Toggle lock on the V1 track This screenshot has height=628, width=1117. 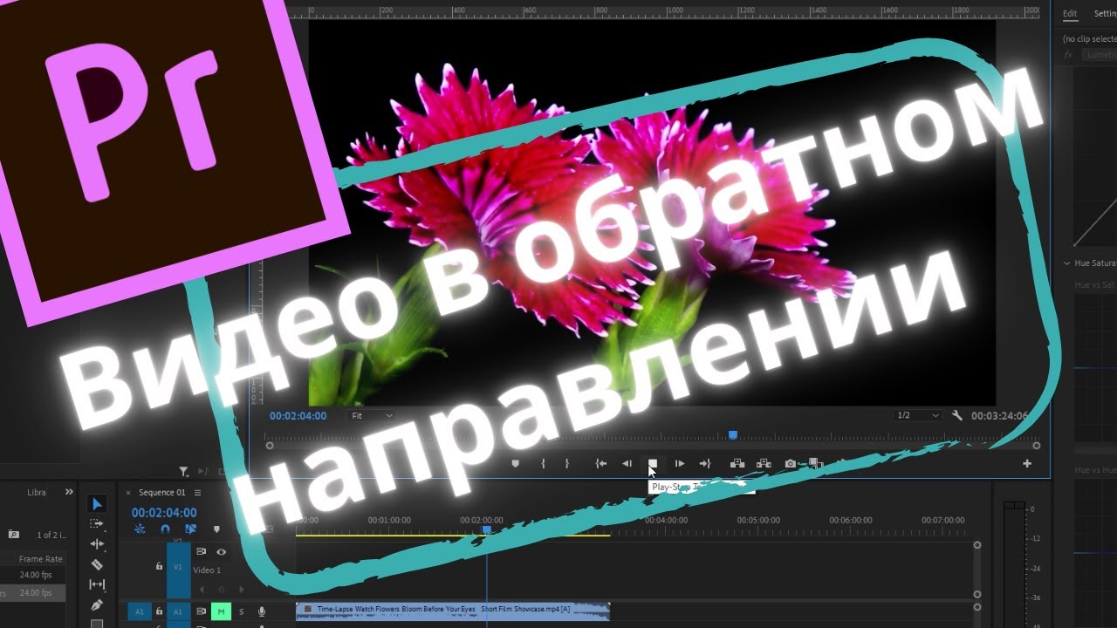click(x=159, y=566)
